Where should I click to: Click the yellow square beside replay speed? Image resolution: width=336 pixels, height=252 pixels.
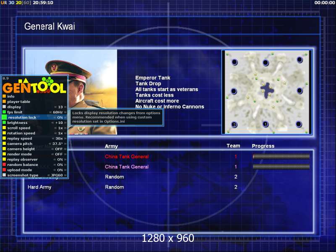pos(4,138)
